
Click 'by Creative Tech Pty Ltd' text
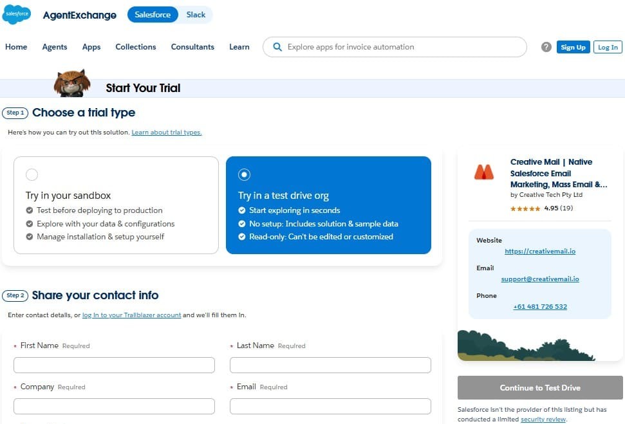point(546,195)
